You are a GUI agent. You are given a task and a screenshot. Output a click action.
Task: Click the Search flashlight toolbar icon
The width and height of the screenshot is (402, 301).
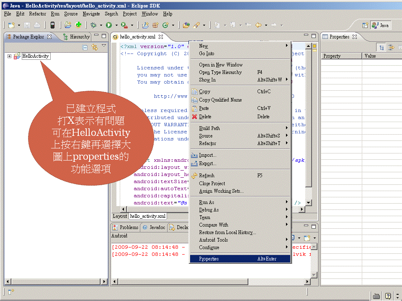click(197, 25)
